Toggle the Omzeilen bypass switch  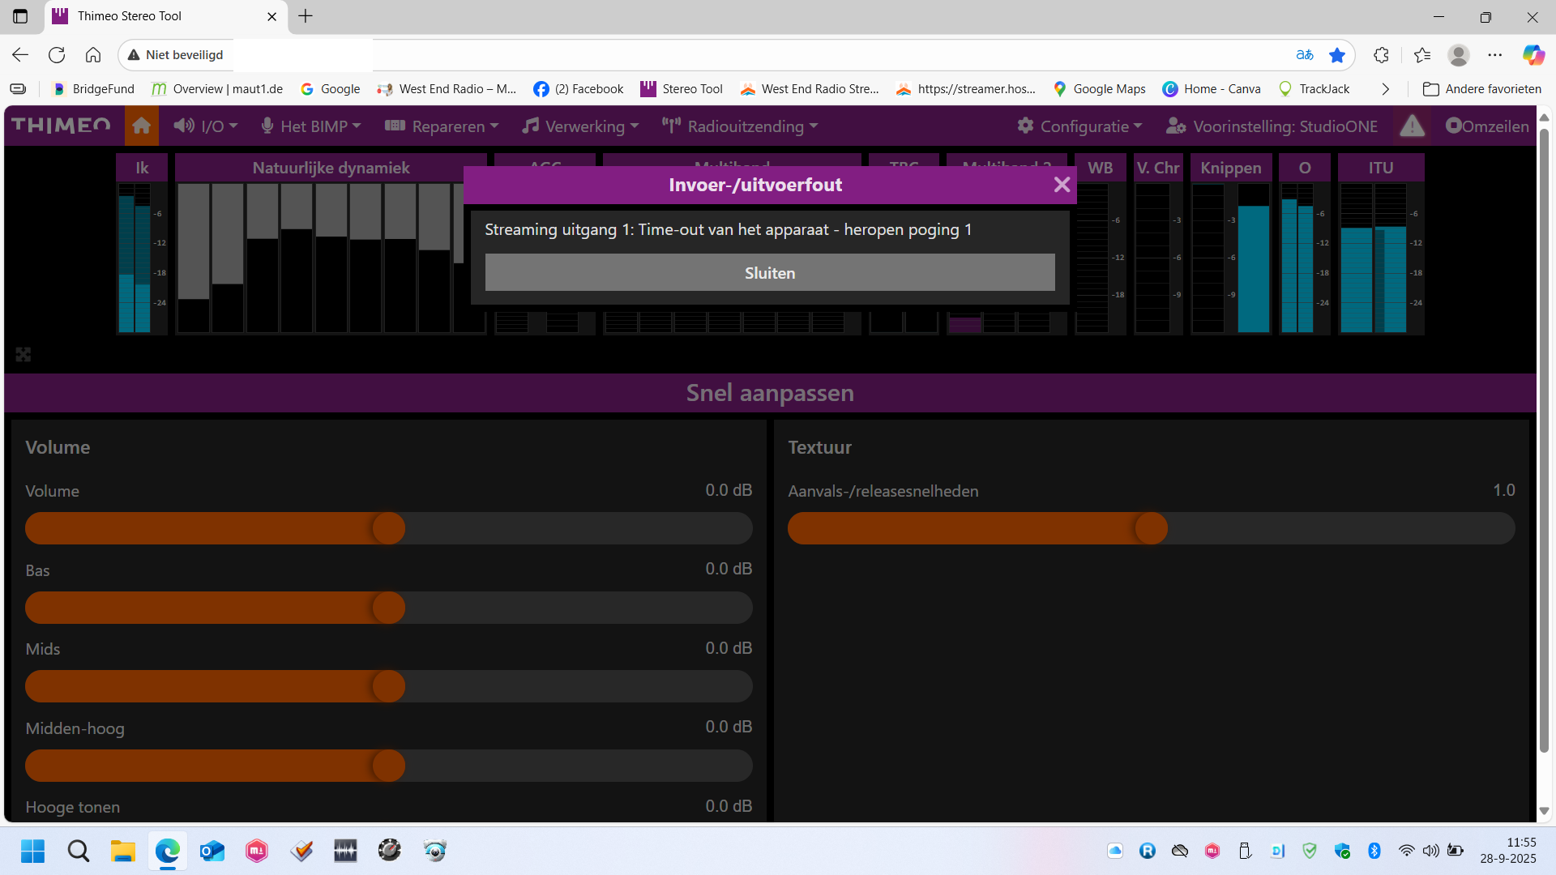(x=1487, y=126)
